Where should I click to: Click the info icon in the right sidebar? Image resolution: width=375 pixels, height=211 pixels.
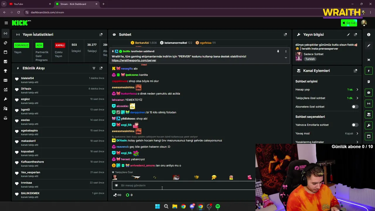369,35
